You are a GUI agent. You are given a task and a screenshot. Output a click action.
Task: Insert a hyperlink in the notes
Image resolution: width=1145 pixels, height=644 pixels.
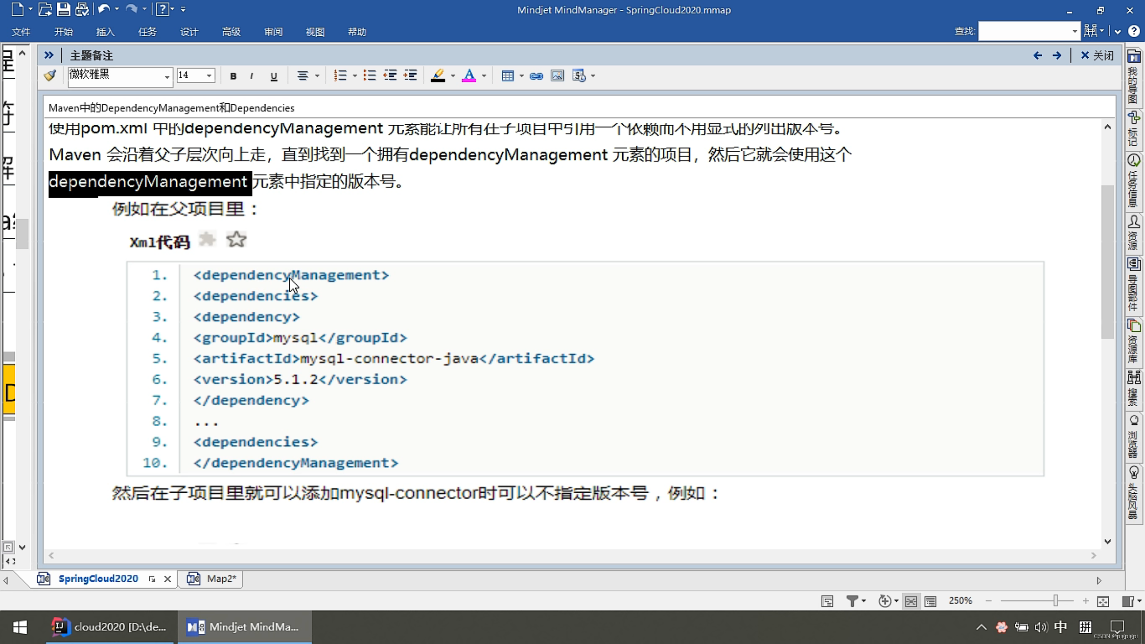(536, 76)
